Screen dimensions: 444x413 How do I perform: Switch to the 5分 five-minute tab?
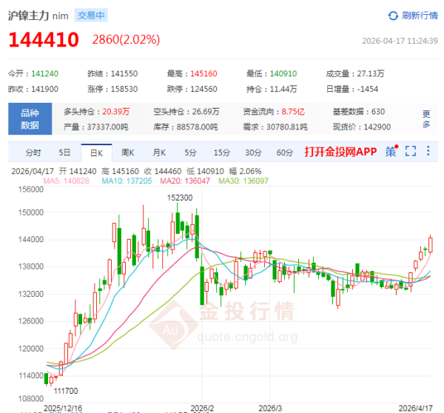point(191,153)
